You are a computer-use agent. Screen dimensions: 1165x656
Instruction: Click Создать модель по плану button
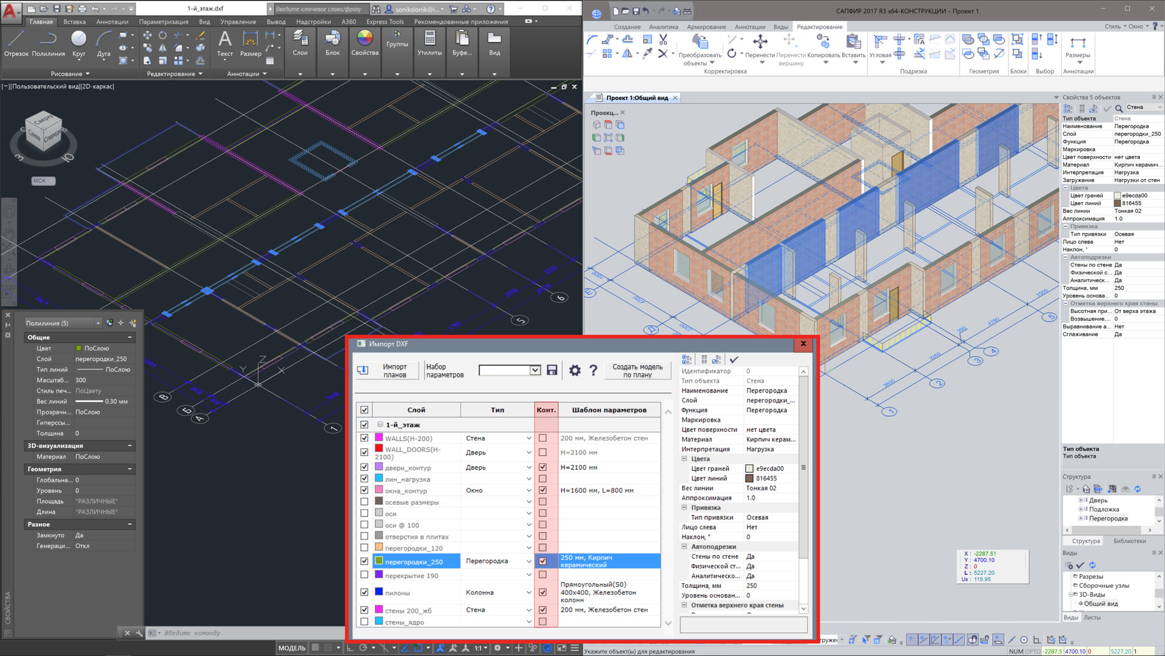[x=637, y=371]
